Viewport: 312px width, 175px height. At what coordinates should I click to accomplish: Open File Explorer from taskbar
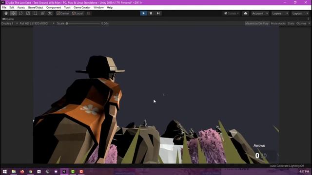coord(14,172)
